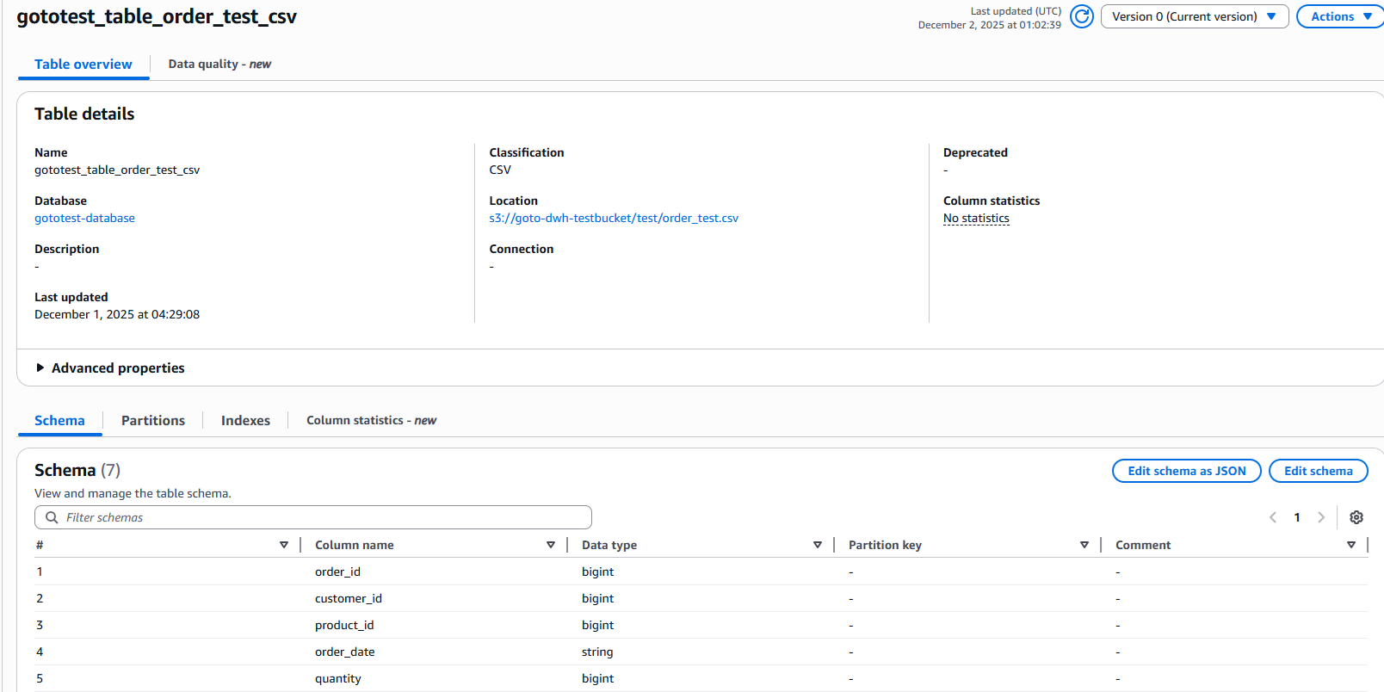
Task: Sort by the # column arrow
Action: (284, 545)
